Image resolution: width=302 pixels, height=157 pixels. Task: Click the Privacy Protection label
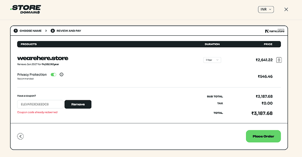32,75
